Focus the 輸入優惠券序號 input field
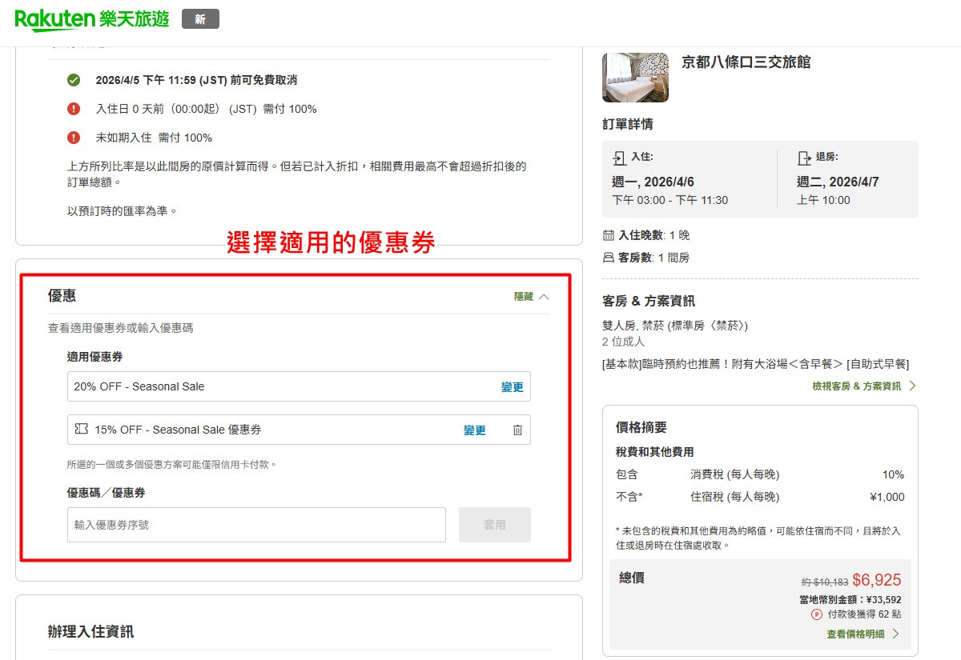 (256, 525)
